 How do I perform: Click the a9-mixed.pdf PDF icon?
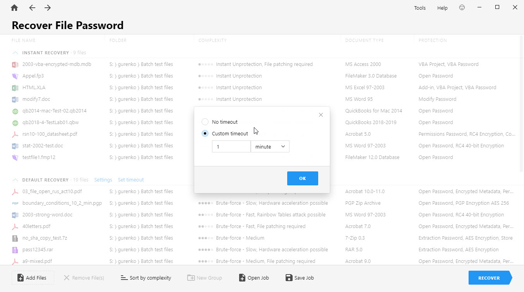[15, 261]
